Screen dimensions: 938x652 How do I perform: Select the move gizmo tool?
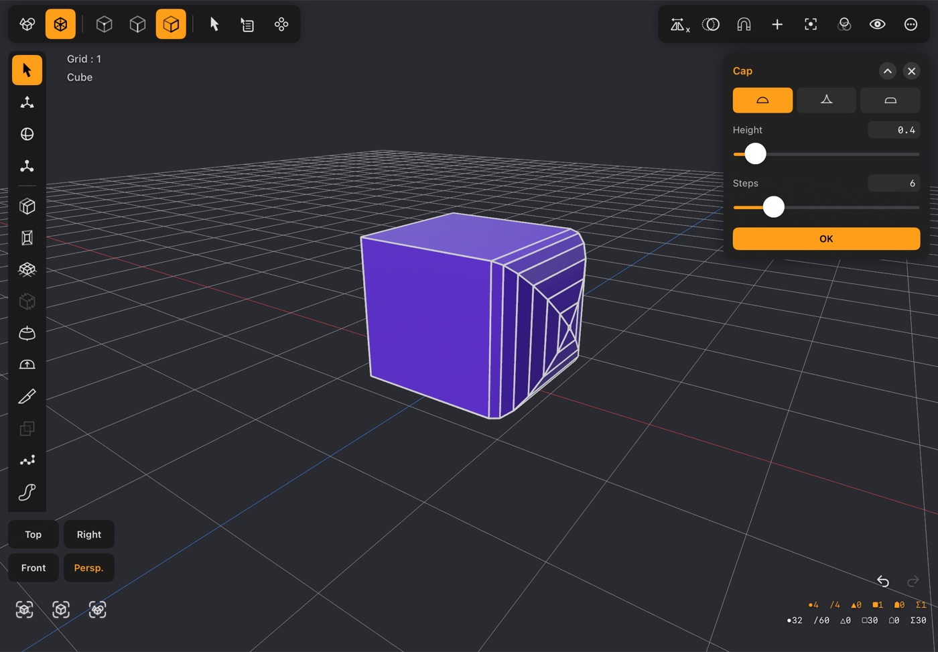point(27,102)
